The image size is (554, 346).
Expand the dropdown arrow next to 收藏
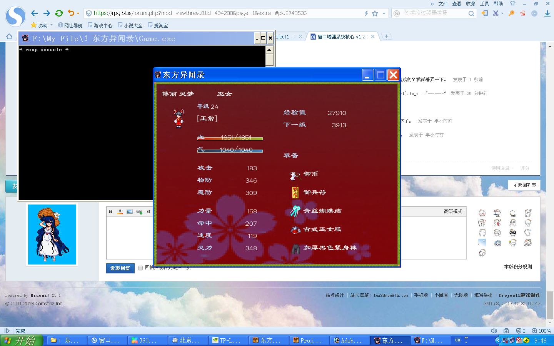pyautogui.click(x=52, y=25)
